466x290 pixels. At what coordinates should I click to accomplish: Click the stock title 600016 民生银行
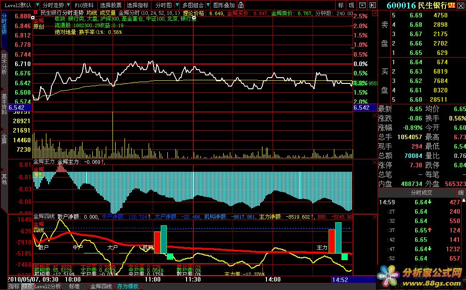coord(416,5)
